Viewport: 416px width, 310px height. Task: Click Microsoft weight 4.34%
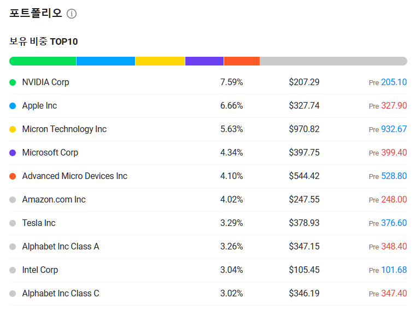pos(232,153)
